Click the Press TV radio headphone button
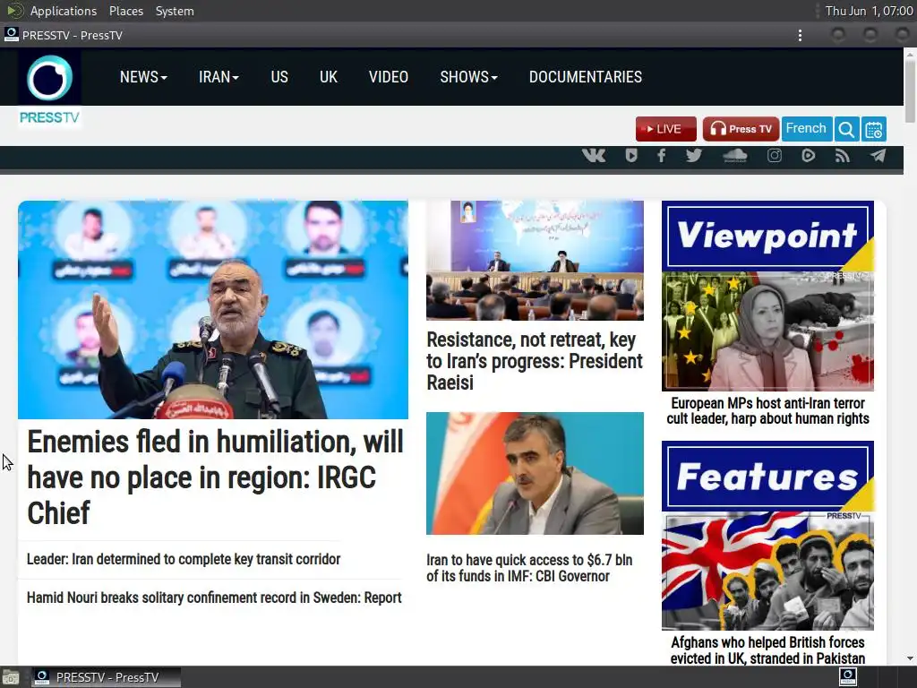 pyautogui.click(x=741, y=129)
